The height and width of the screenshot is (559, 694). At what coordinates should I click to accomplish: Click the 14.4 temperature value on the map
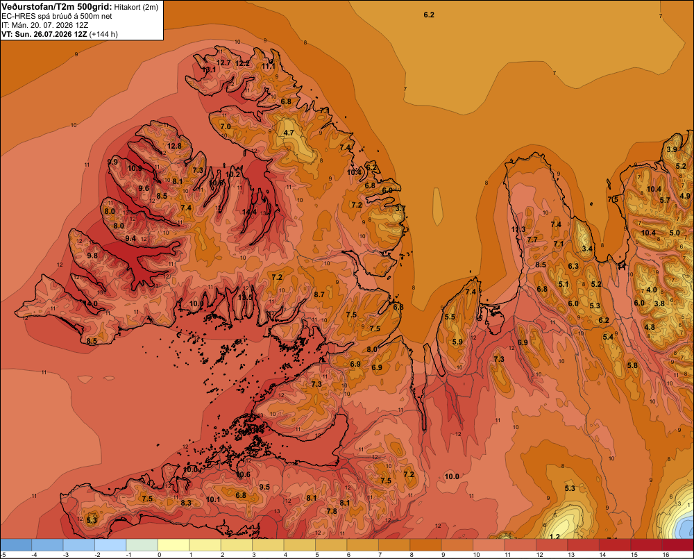coord(249,212)
